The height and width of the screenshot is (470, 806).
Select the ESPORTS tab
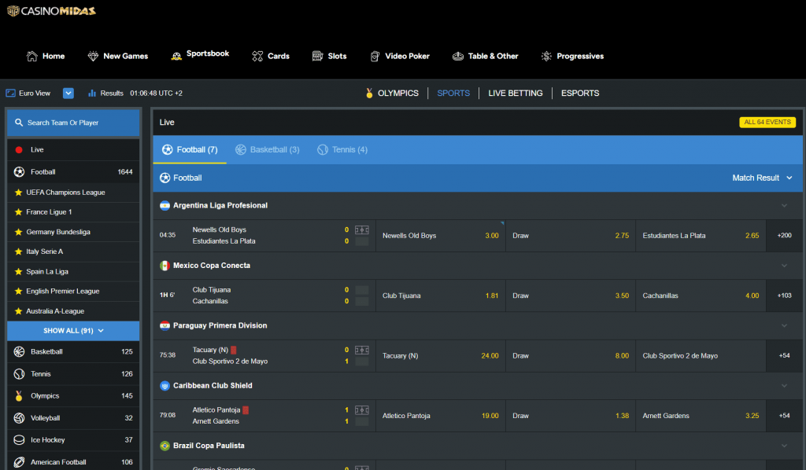(580, 93)
